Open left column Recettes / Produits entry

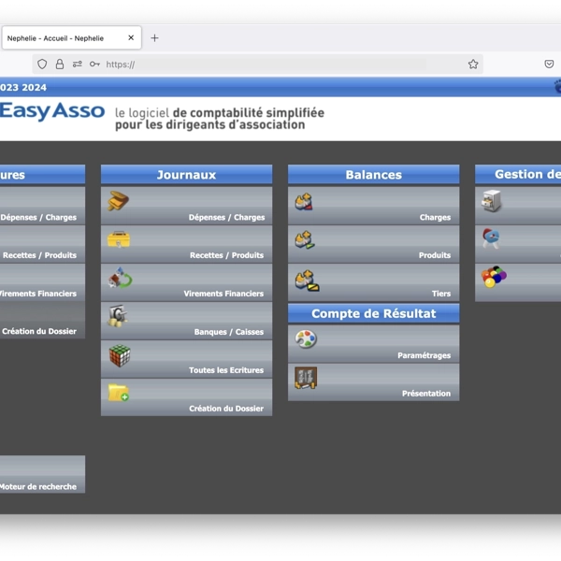[x=42, y=244]
